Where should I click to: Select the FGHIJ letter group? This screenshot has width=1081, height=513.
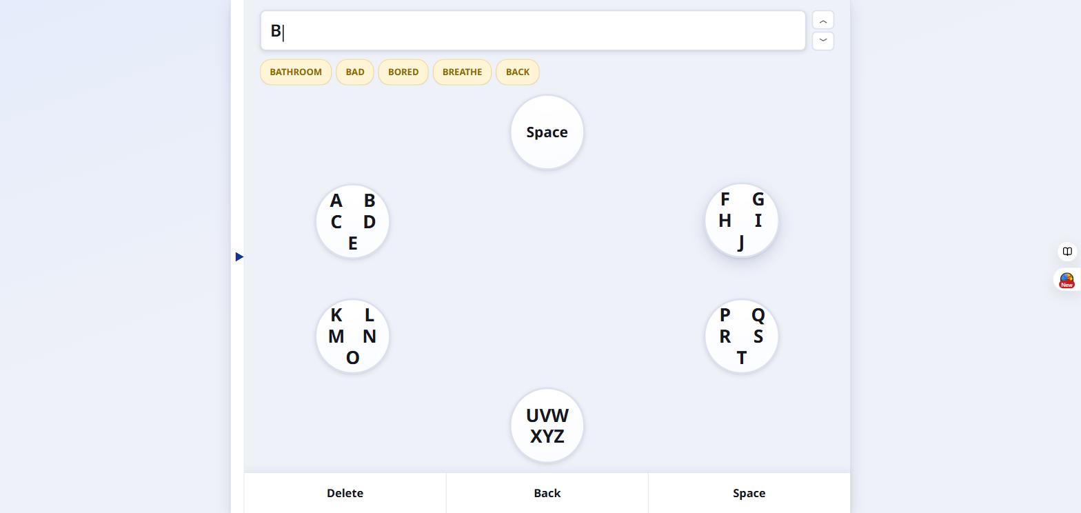click(742, 221)
